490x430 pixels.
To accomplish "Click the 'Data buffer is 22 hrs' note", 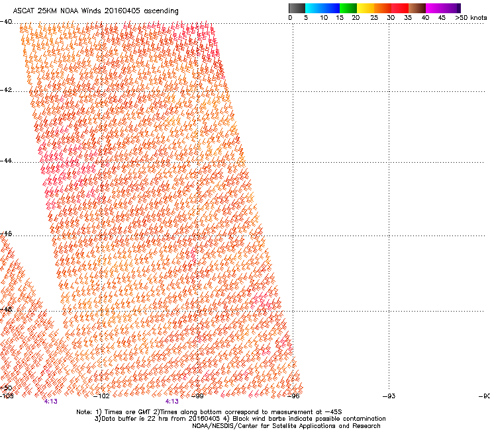I will coord(240,419).
